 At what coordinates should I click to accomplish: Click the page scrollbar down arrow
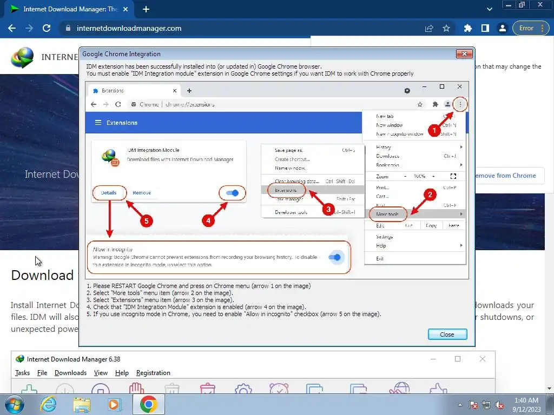pos(550,389)
